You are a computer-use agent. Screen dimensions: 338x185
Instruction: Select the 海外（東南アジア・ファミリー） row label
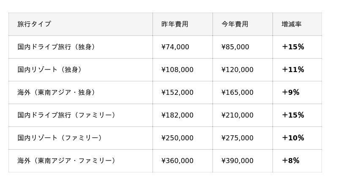pos(66,161)
